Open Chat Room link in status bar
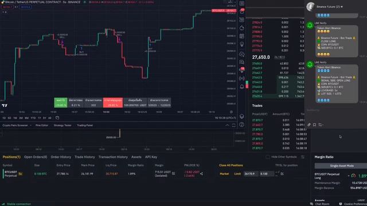This screenshot has height=206, width=367. coord(322,204)
